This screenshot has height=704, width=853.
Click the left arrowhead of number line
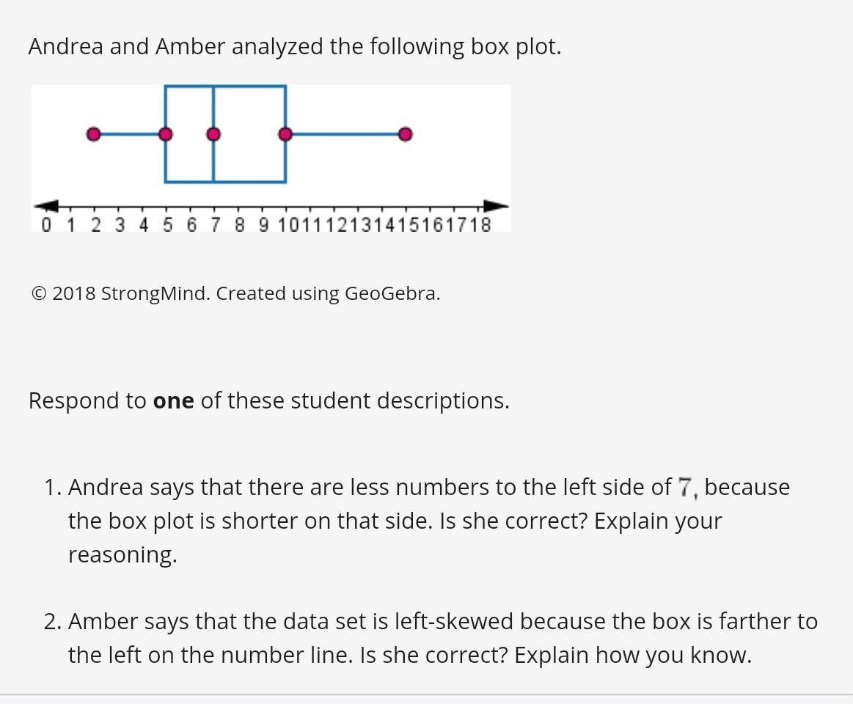click(x=45, y=206)
